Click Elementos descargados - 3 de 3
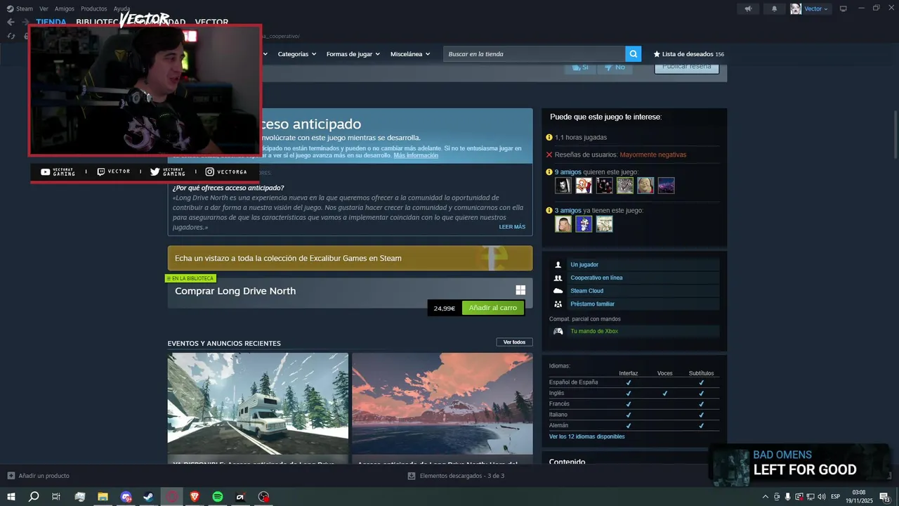 [x=462, y=476]
